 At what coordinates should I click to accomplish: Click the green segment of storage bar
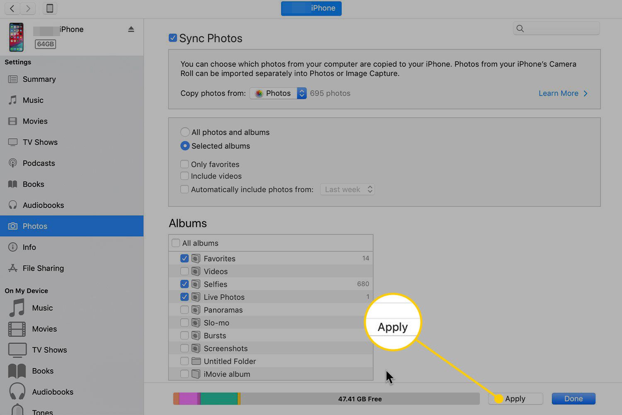click(219, 399)
